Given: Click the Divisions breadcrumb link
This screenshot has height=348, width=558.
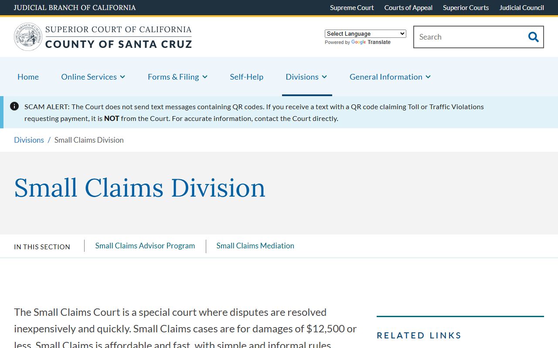Looking at the screenshot, I should (x=29, y=140).
